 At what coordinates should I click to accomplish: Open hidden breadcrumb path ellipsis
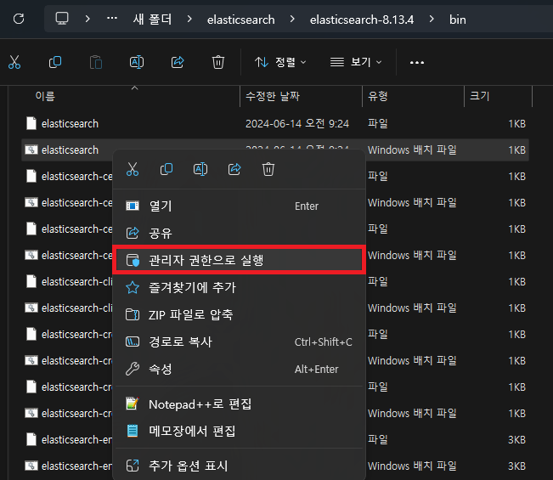(112, 18)
